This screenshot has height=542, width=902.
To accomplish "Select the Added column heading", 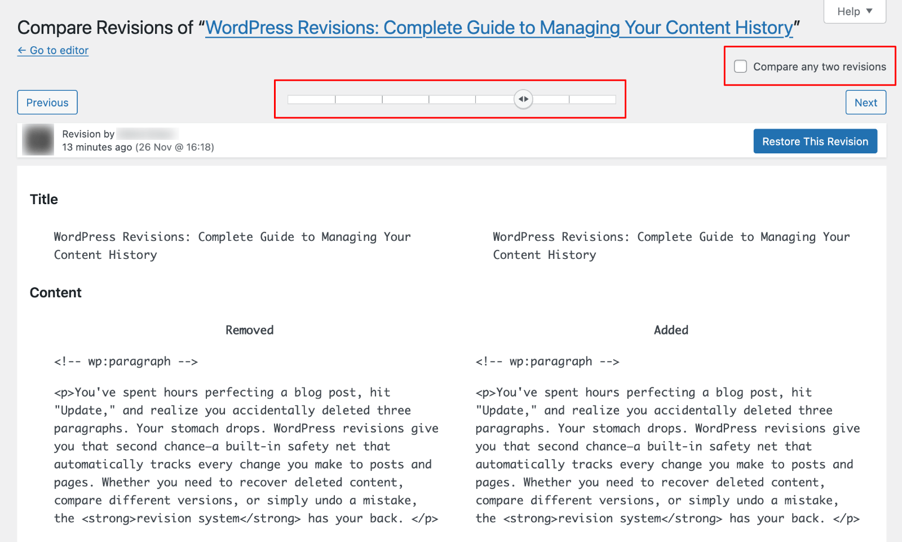I will click(671, 329).
